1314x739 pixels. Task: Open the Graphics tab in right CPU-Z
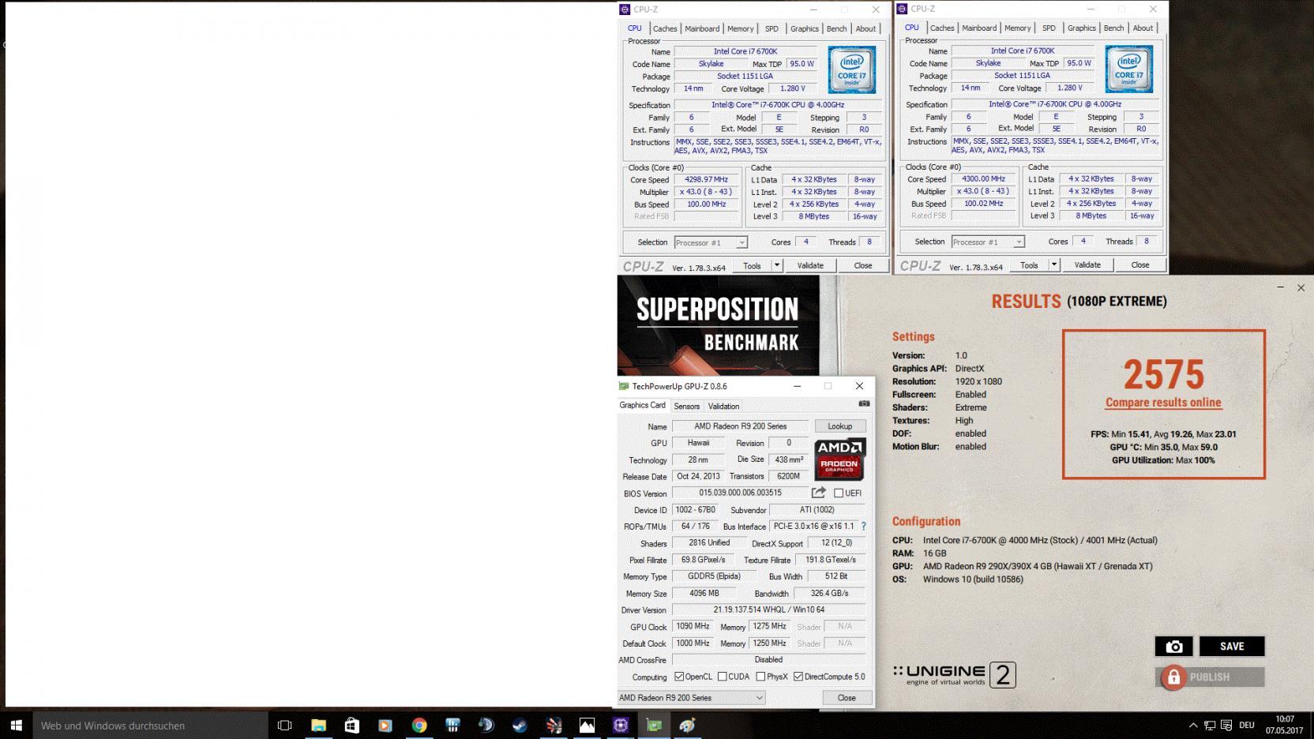click(1081, 28)
